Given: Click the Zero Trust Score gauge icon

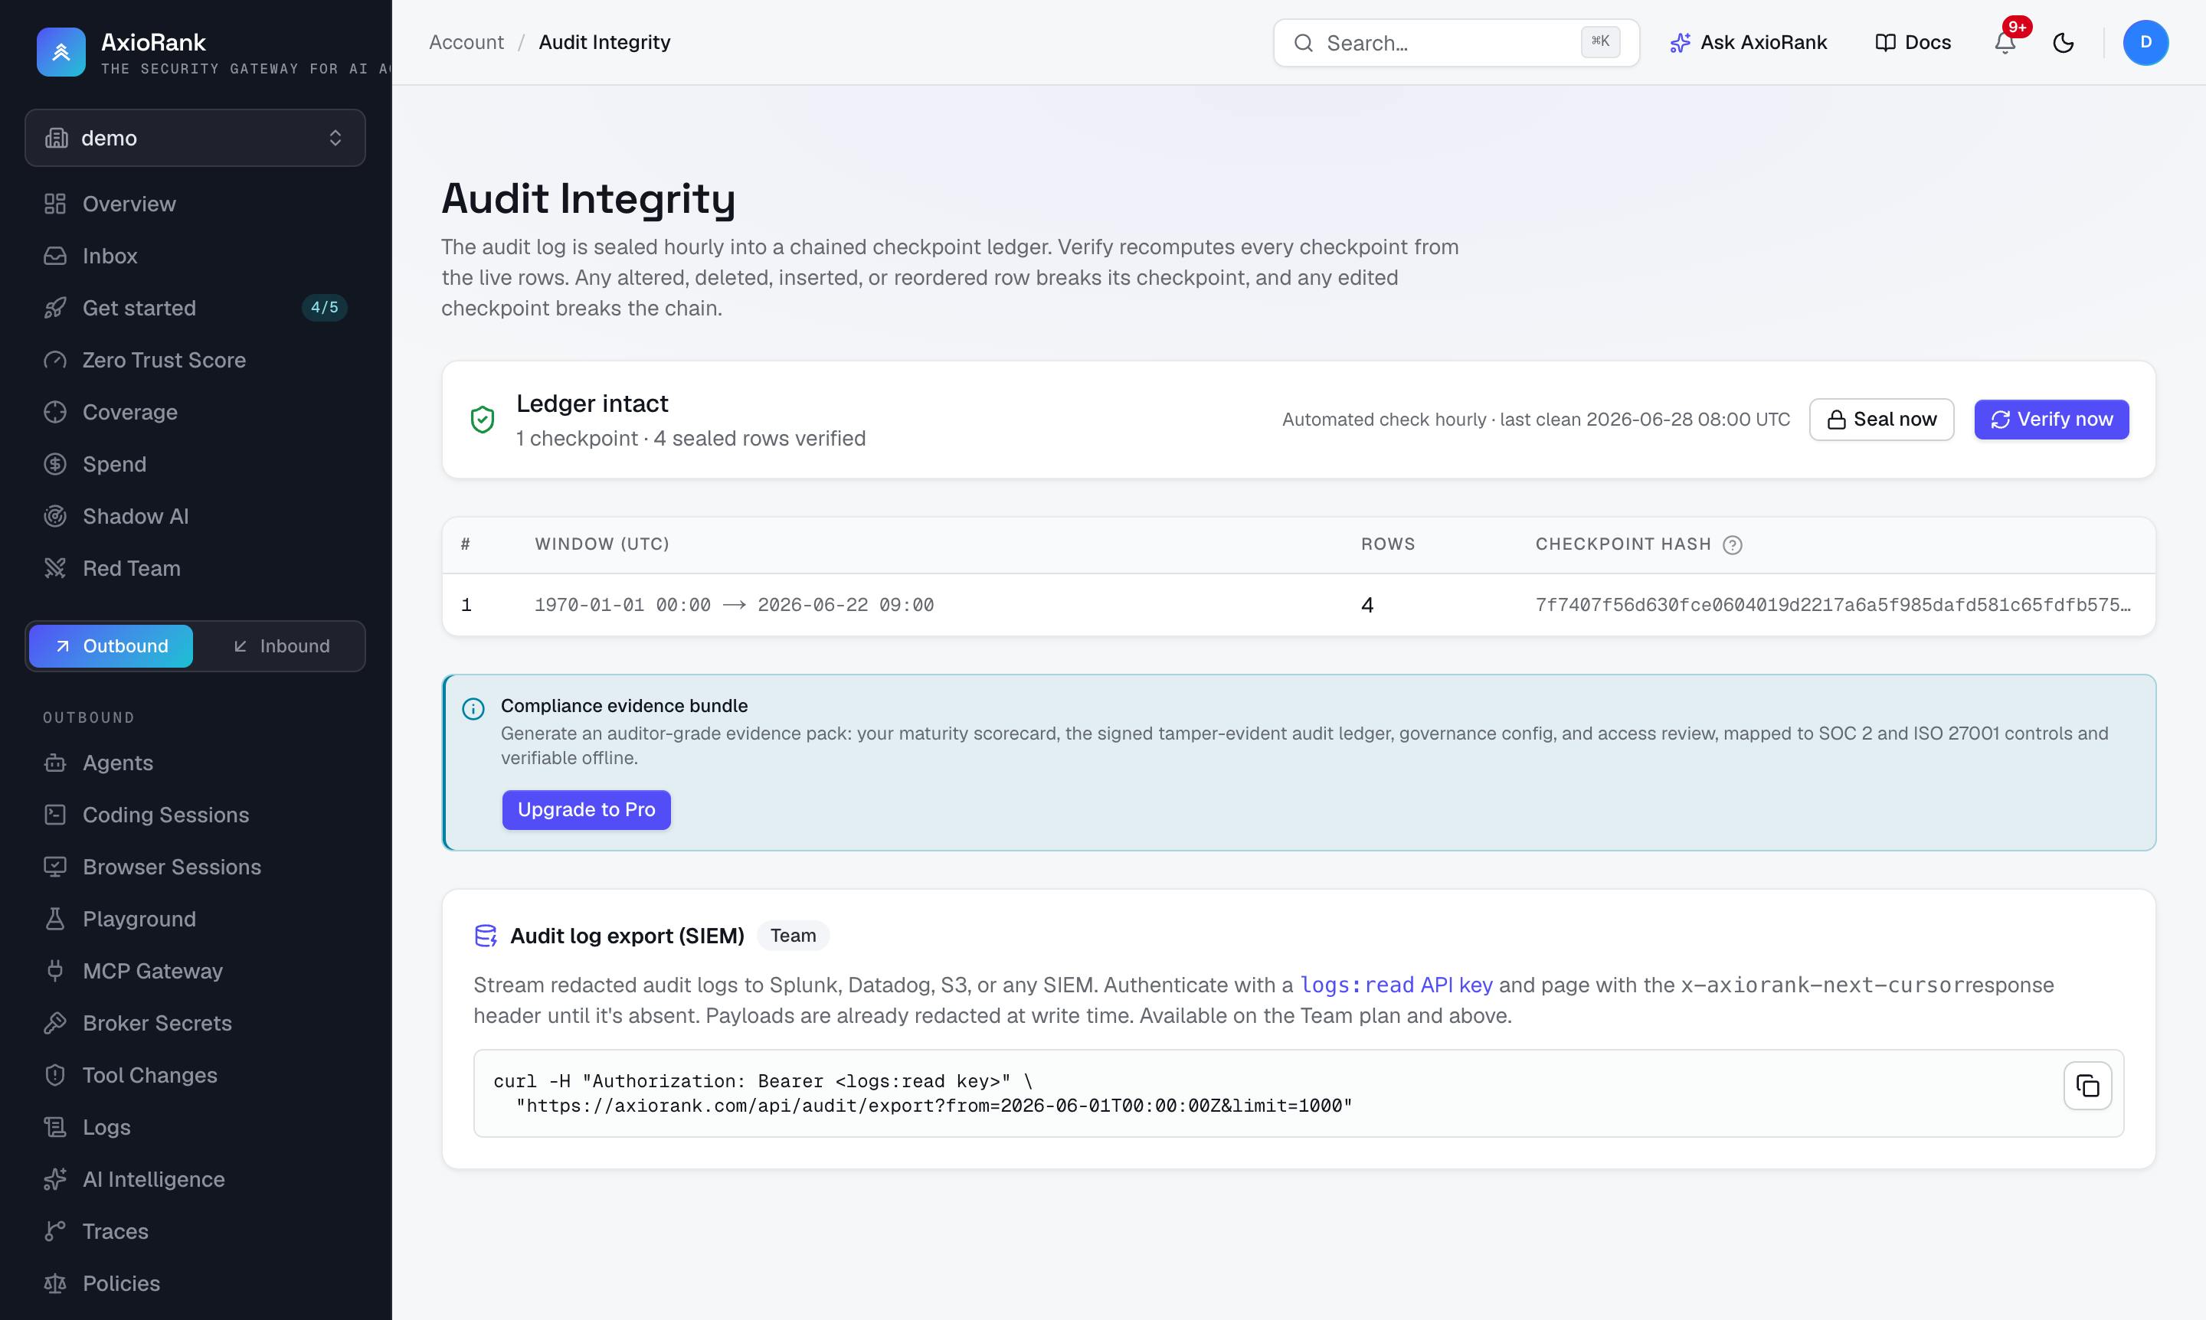Looking at the screenshot, I should click(55, 360).
